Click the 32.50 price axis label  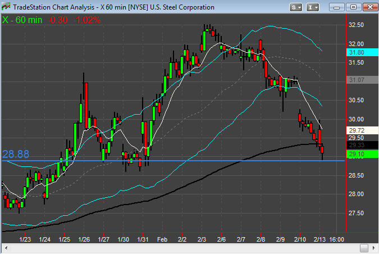356,25
